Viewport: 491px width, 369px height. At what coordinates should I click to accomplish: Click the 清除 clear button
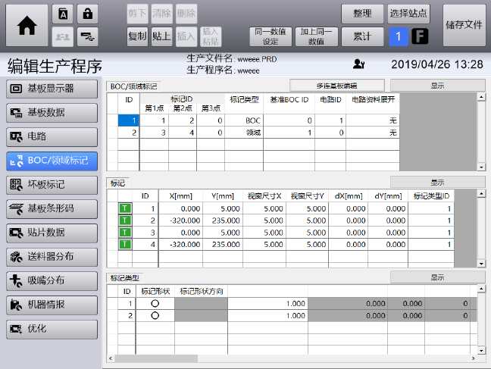click(x=162, y=14)
